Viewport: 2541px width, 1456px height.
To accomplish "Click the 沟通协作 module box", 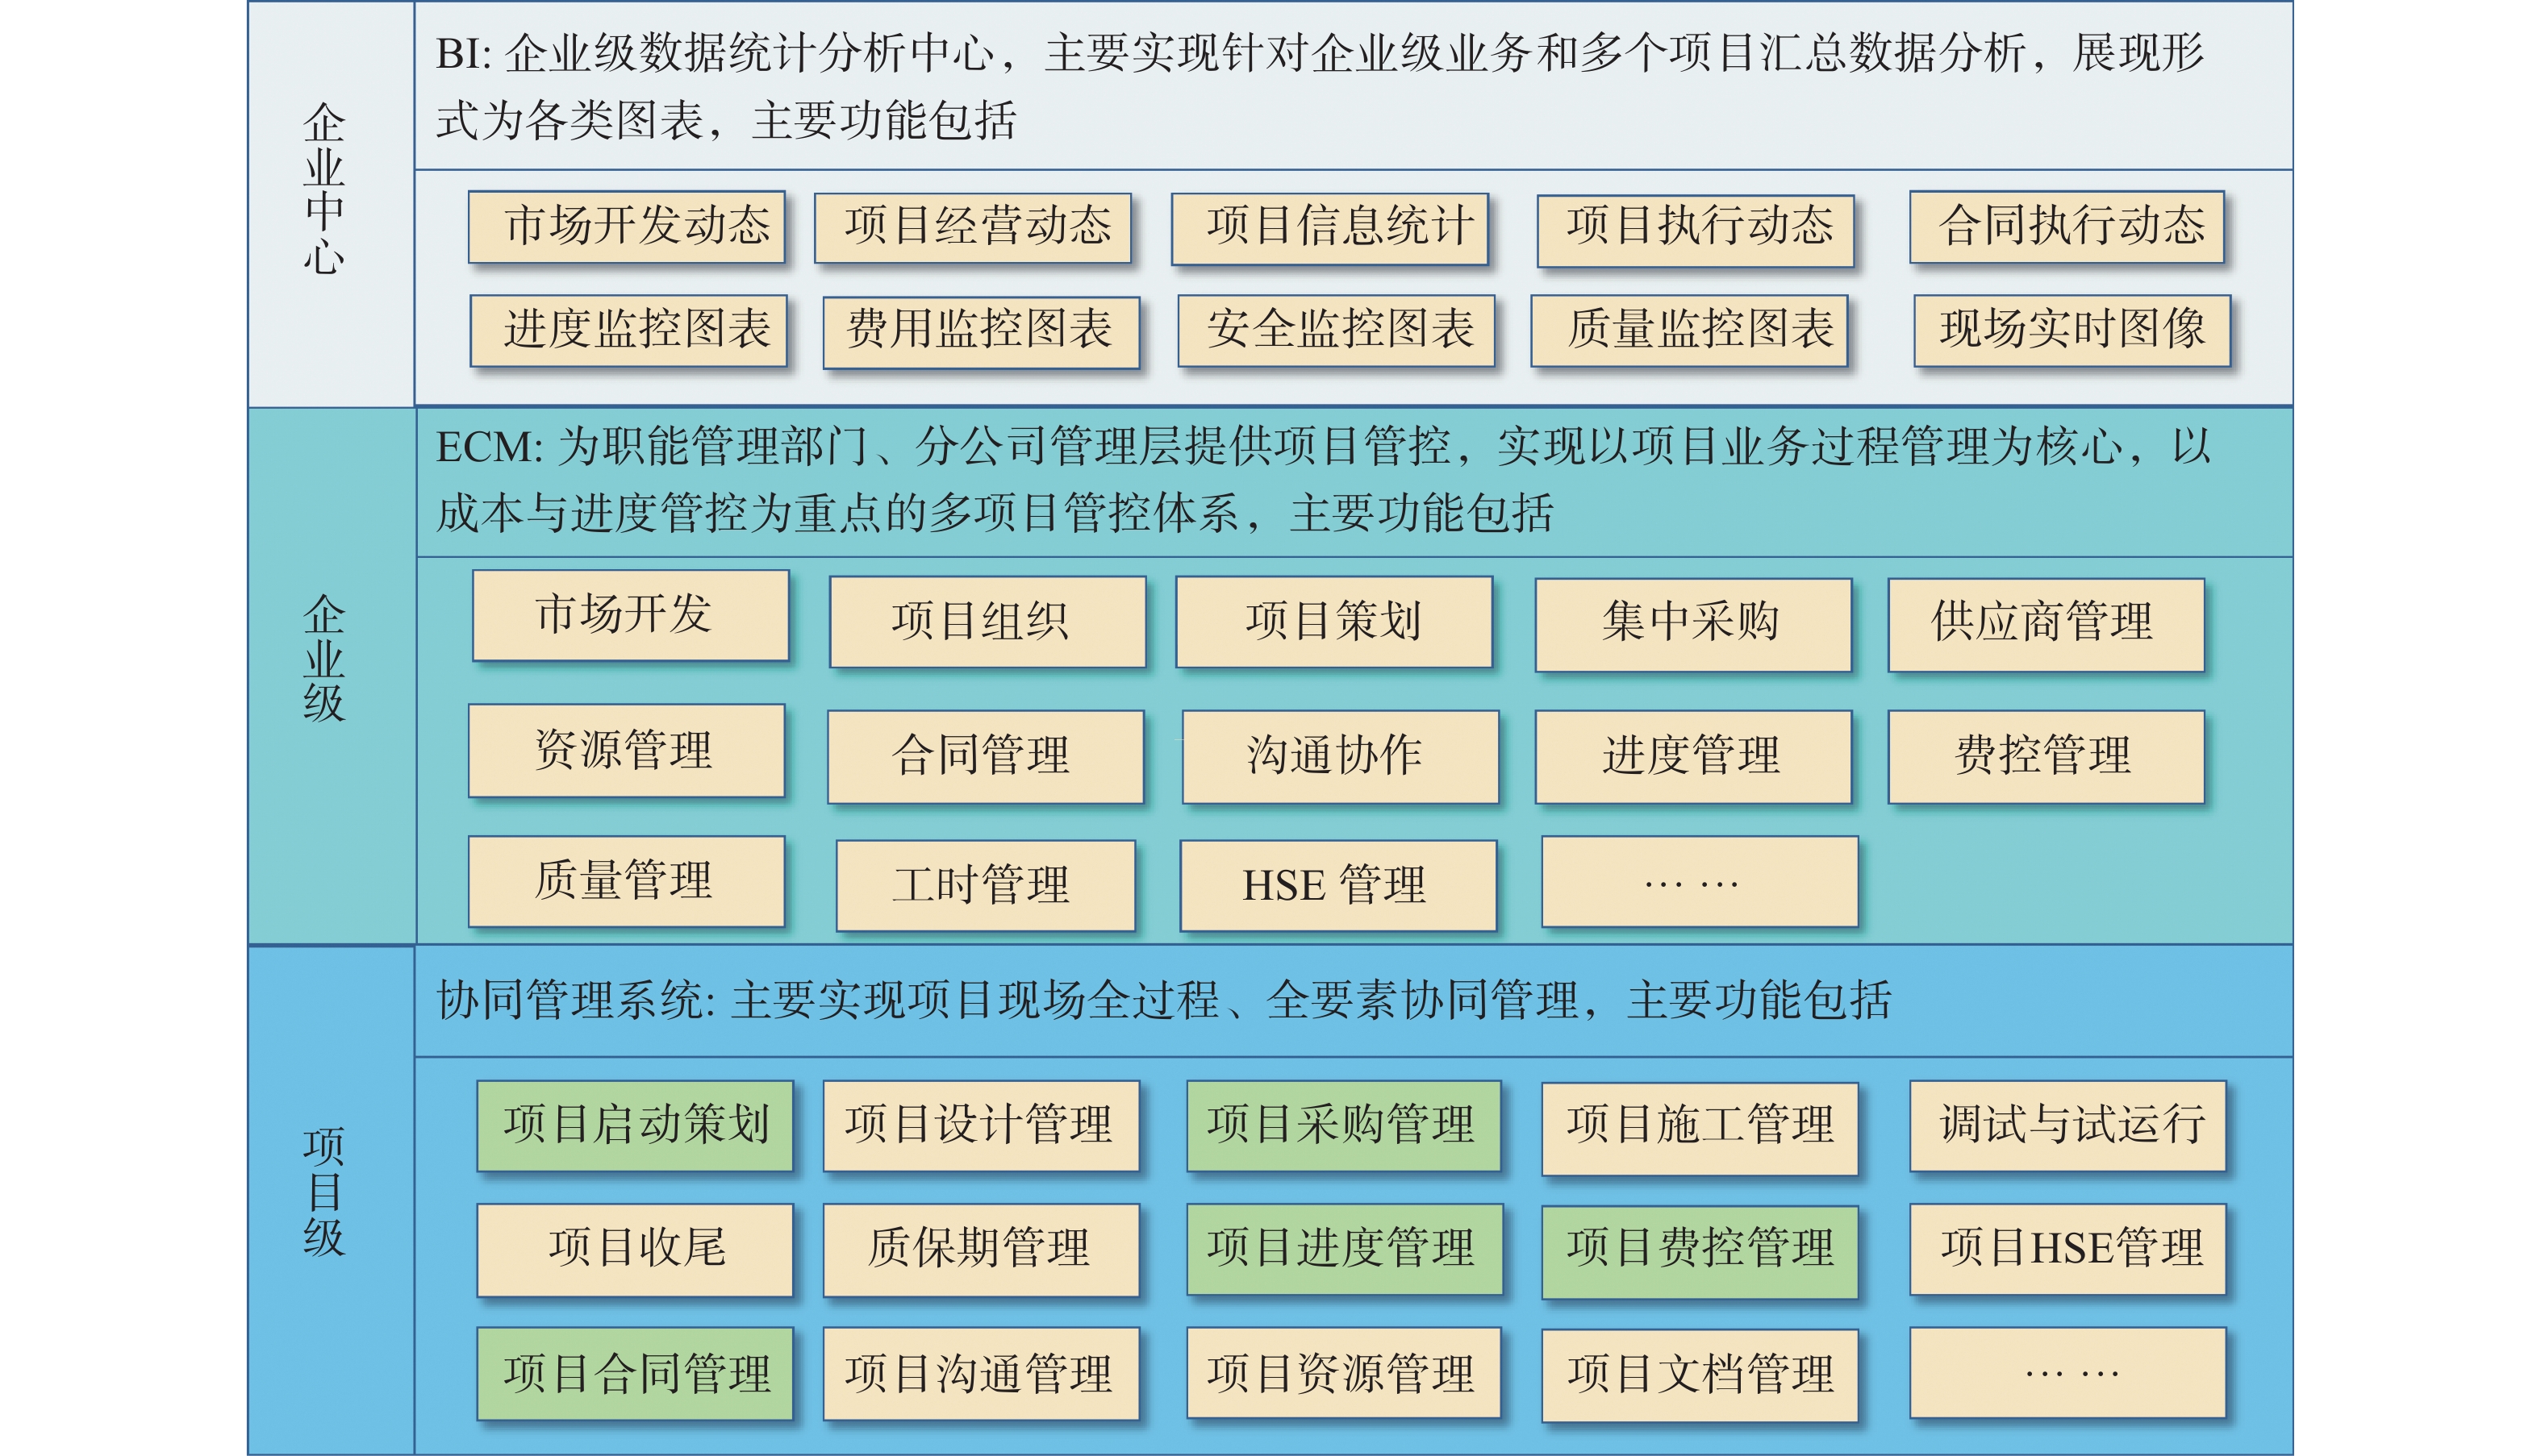I will pyautogui.click(x=1341, y=757).
